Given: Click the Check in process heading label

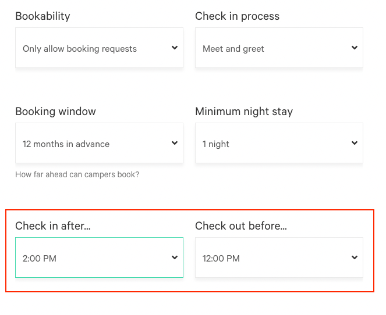Looking at the screenshot, I should (238, 16).
